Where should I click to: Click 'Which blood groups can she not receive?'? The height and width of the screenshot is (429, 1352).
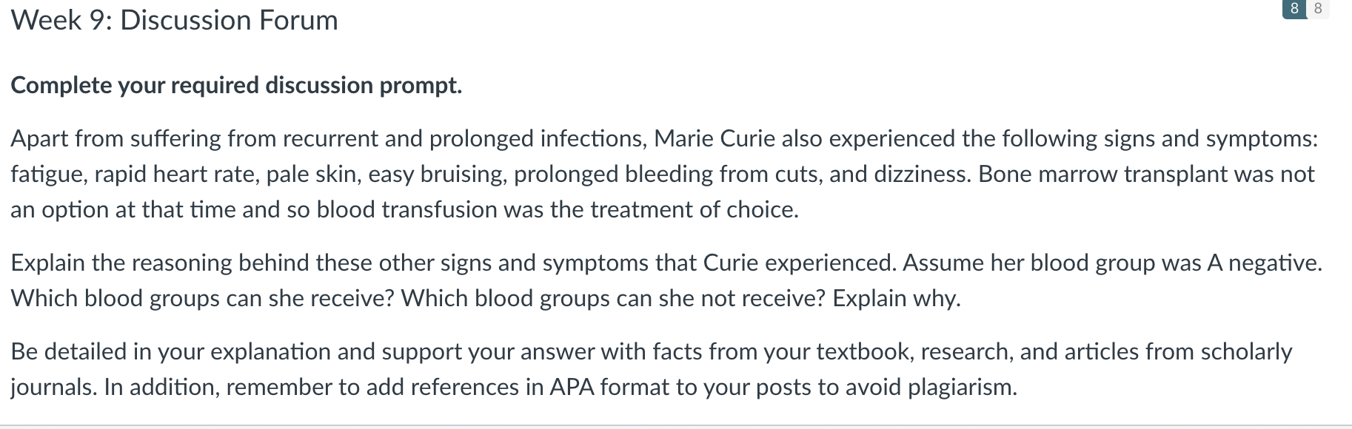(x=613, y=299)
